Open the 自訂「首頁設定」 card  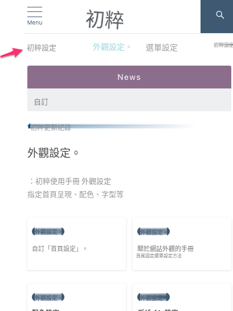(76, 244)
